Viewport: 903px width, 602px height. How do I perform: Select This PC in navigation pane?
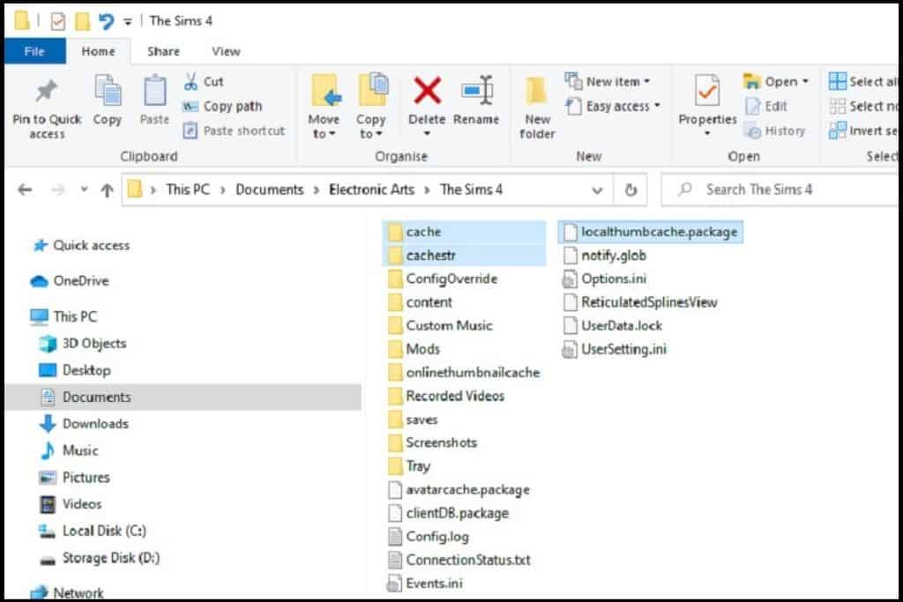point(63,316)
